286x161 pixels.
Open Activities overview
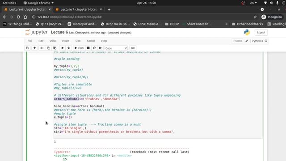coord(9,3)
